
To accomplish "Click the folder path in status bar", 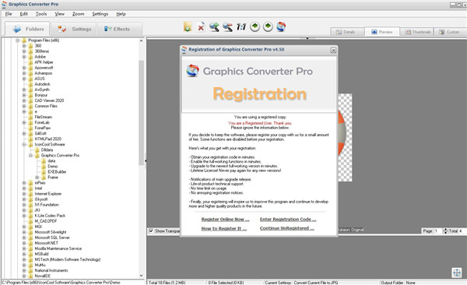I will point(61,283).
